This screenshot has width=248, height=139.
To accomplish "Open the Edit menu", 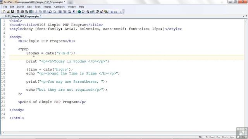I will click(x=12, y=7).
